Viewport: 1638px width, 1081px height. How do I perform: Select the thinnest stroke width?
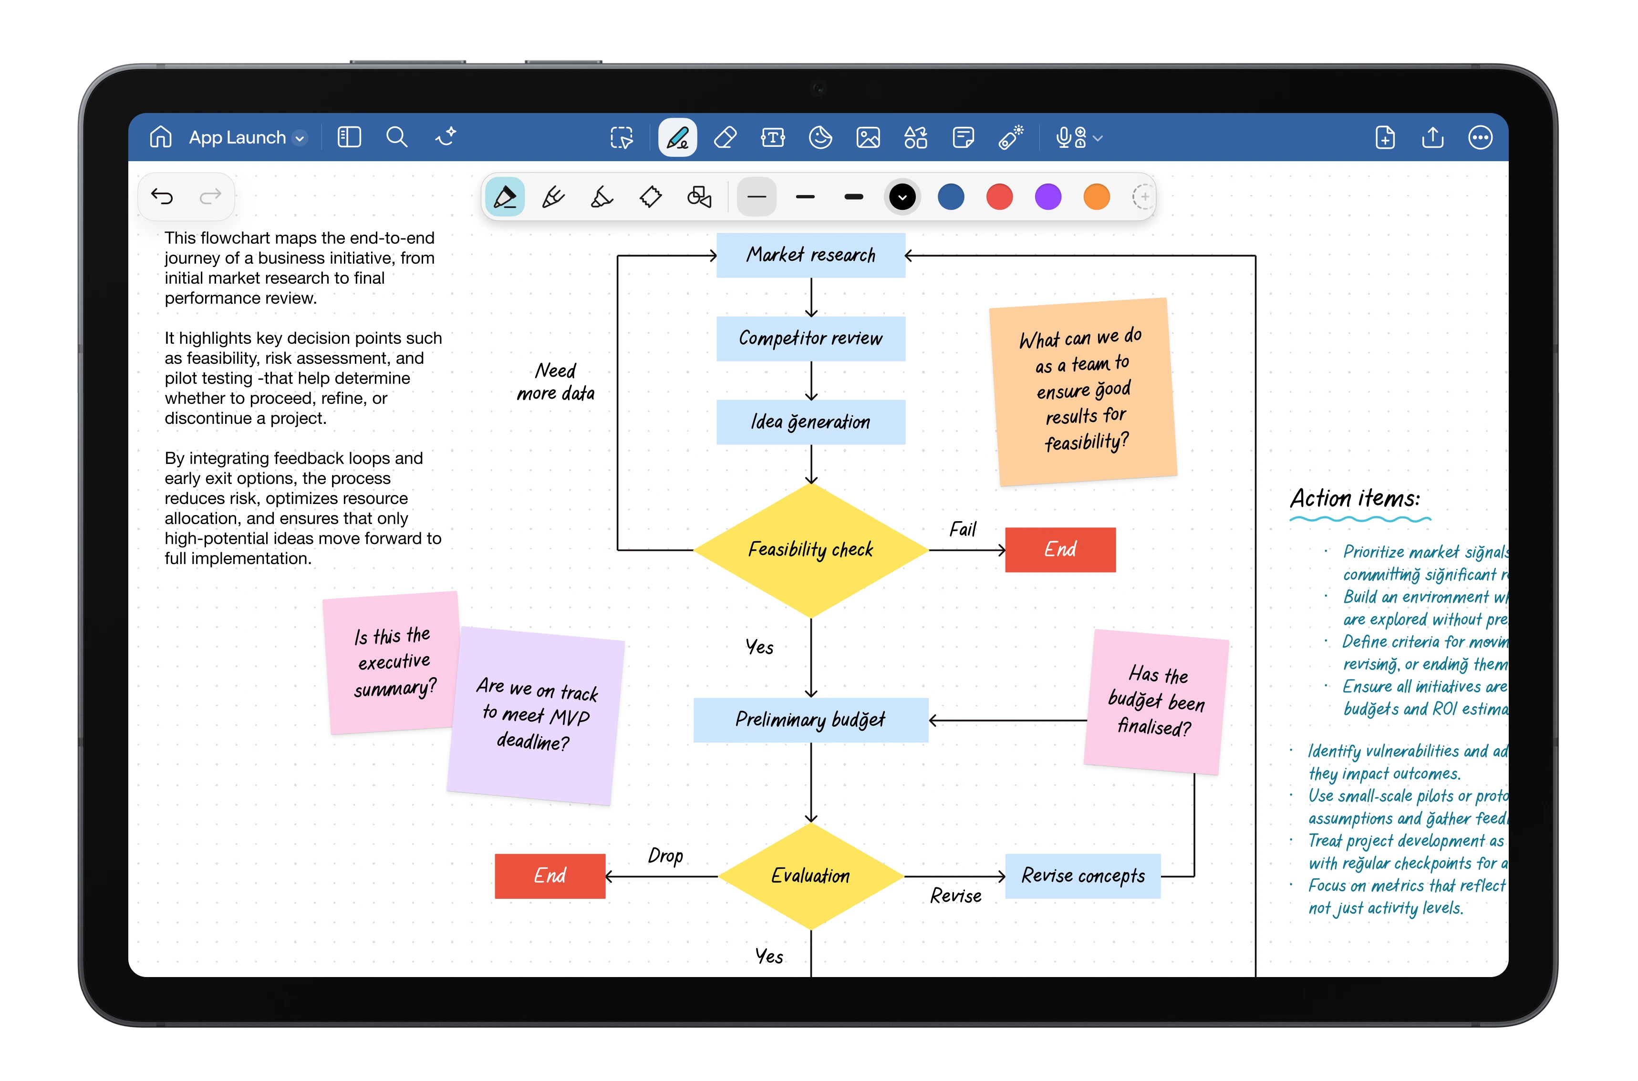[x=757, y=197]
